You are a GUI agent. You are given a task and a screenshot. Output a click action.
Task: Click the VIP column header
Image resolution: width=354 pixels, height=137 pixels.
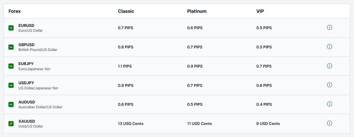260,11
